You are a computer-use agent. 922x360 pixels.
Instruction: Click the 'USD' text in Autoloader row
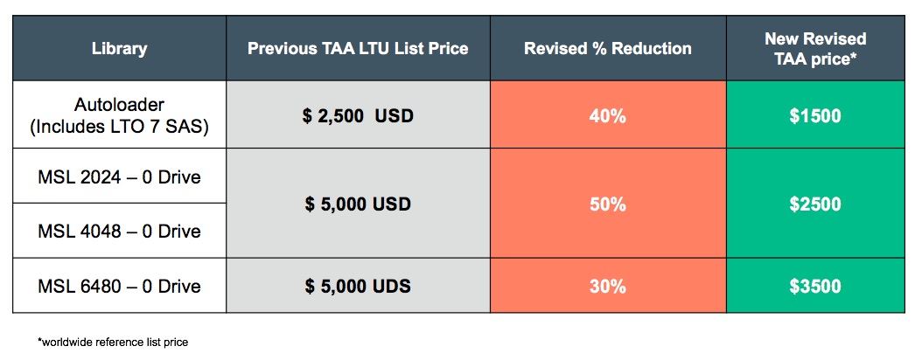(x=392, y=115)
